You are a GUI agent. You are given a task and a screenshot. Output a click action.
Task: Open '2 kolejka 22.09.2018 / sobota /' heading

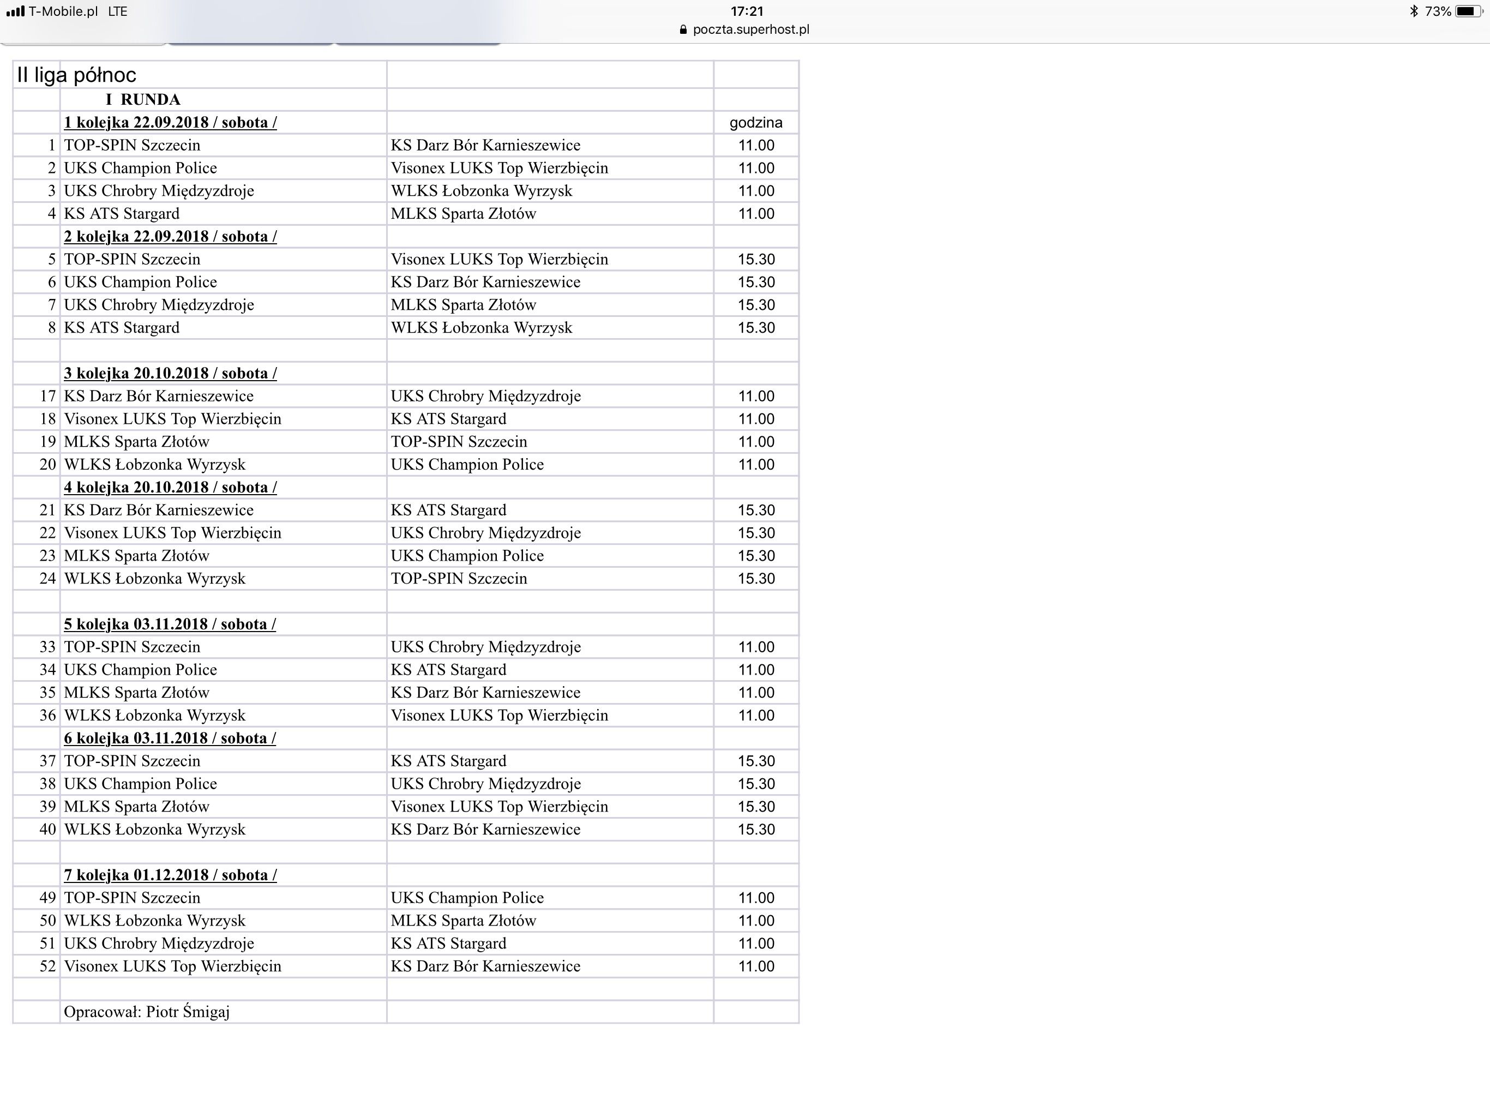point(170,237)
